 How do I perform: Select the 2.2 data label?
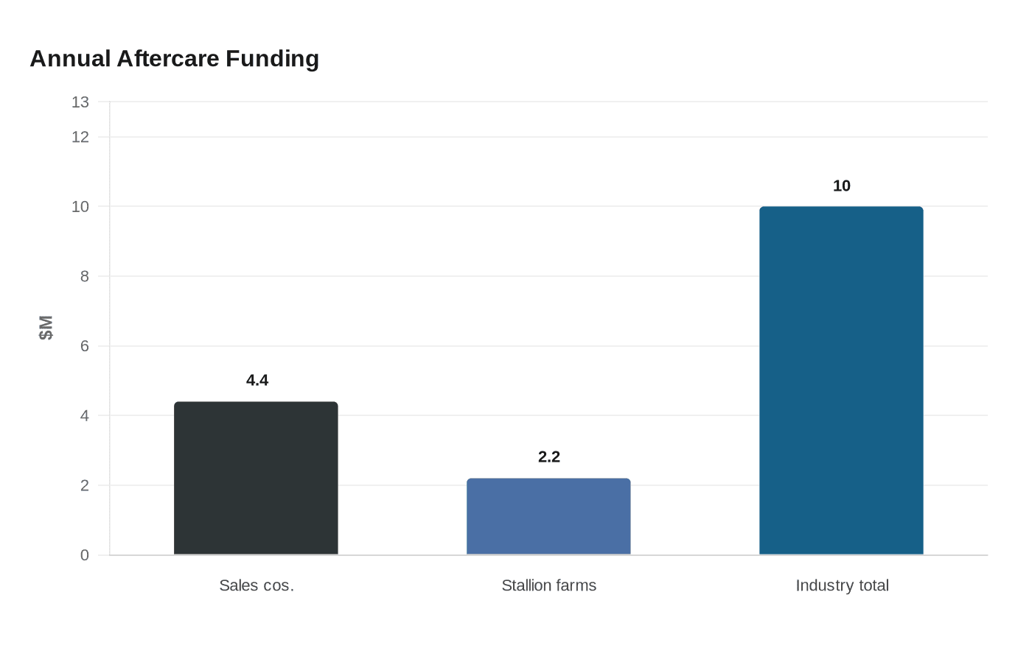tap(549, 457)
